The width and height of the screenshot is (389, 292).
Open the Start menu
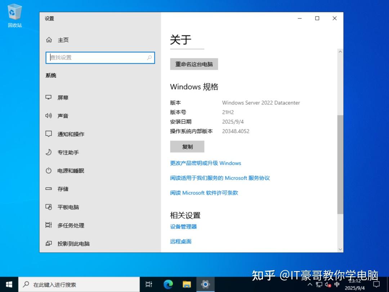(8, 284)
